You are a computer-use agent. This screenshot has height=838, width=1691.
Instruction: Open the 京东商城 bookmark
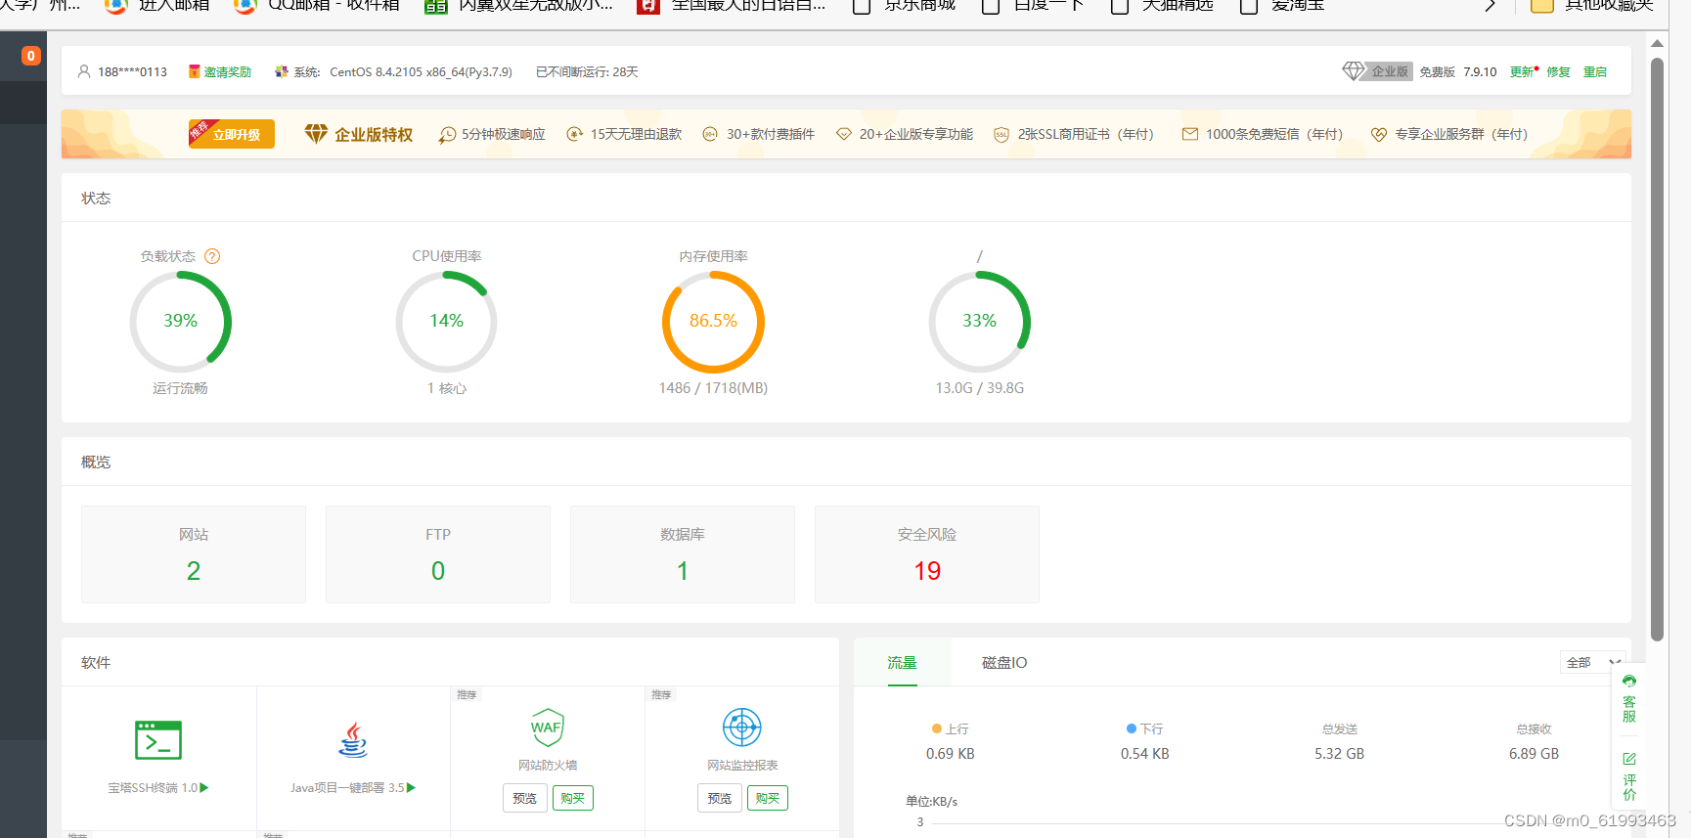click(x=905, y=6)
